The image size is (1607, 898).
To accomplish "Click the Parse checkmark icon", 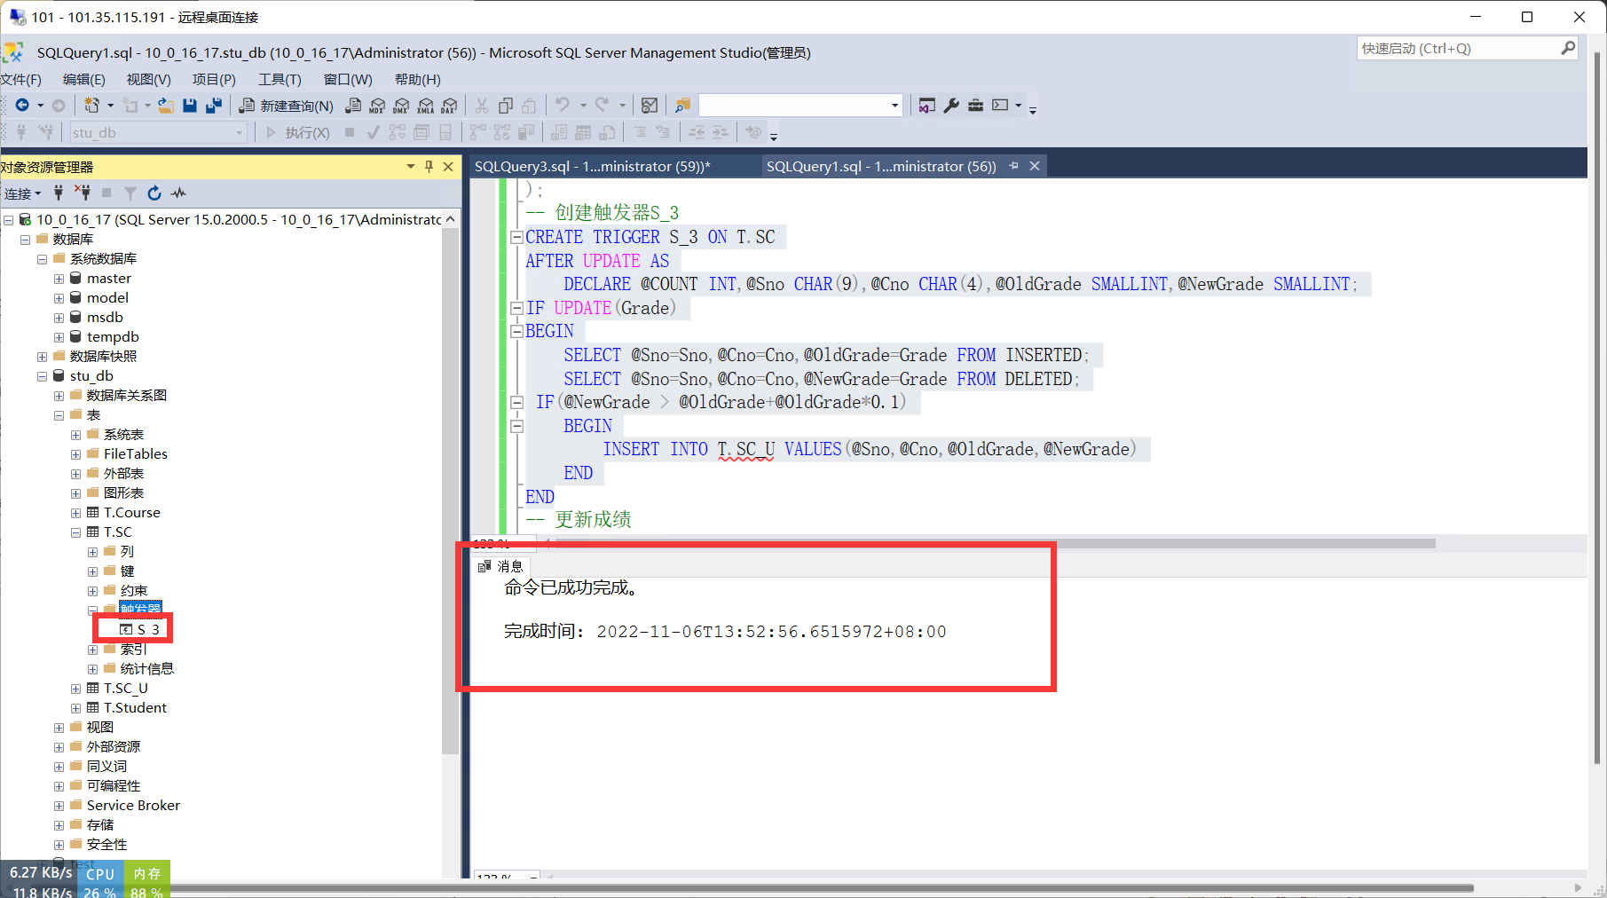I will point(374,132).
